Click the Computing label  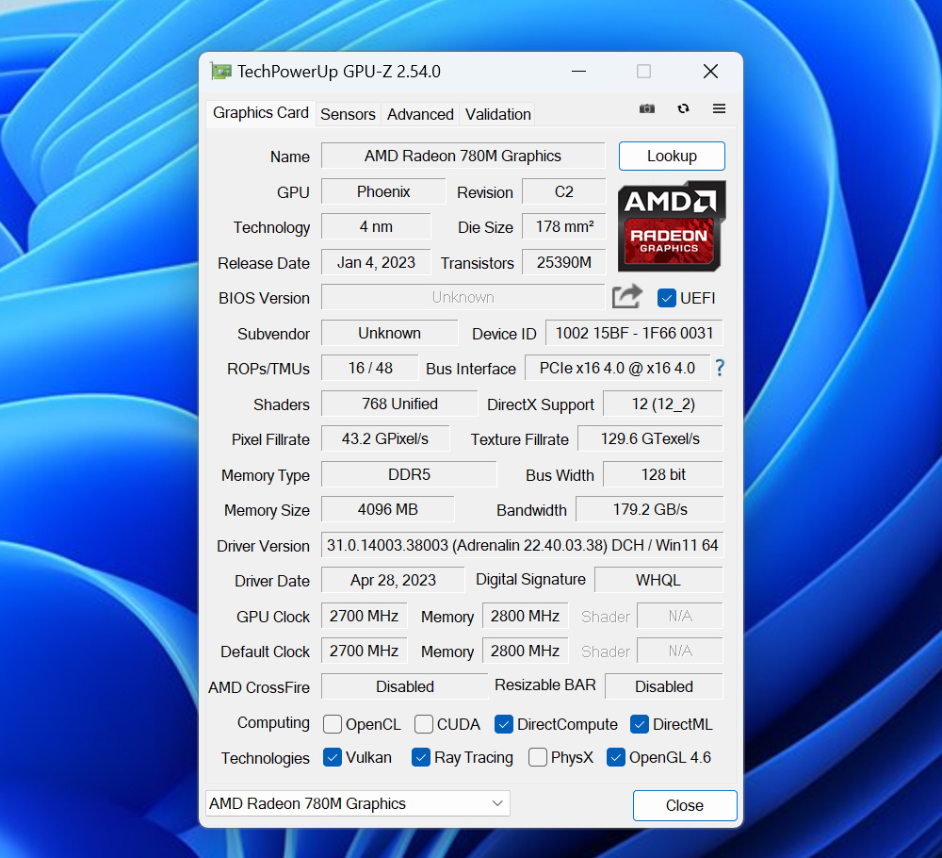tap(273, 723)
